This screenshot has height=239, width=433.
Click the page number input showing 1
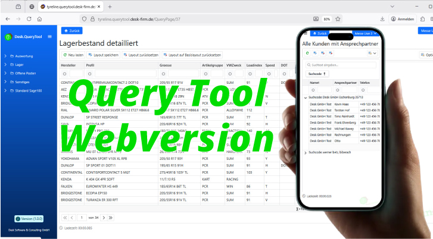pos(82,218)
